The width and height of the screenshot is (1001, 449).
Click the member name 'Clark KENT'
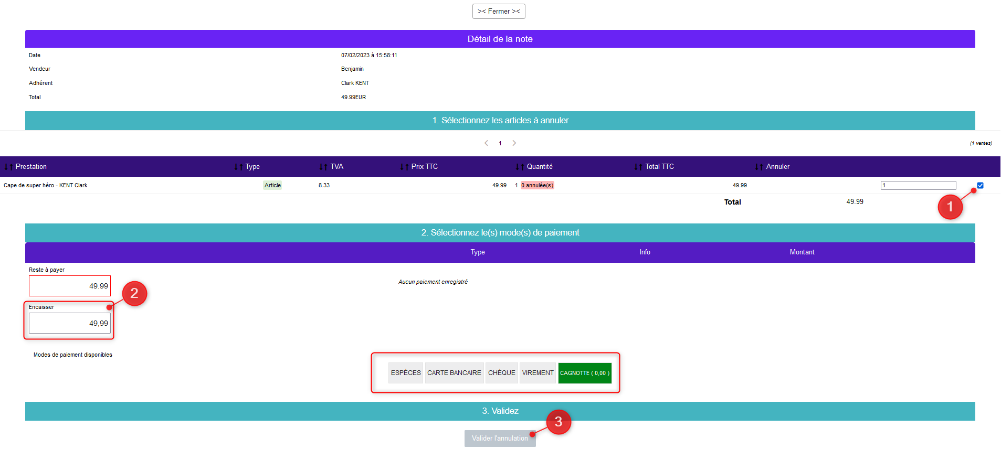(x=355, y=83)
